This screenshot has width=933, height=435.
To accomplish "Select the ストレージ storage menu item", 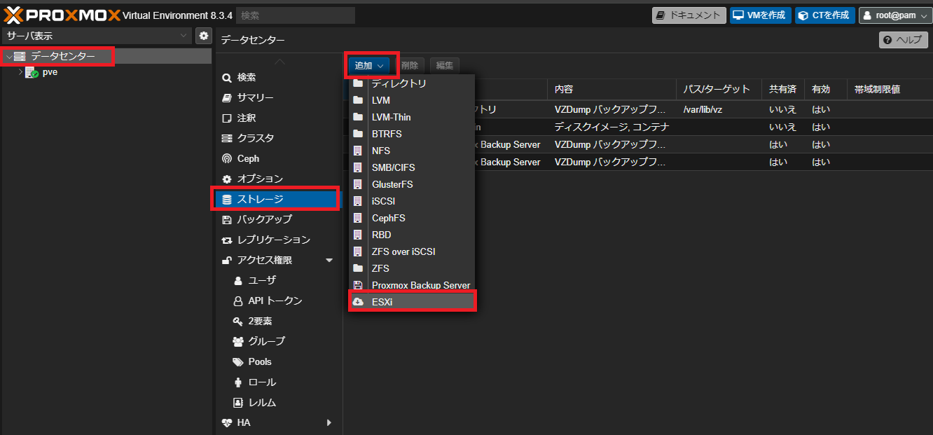I will click(277, 199).
